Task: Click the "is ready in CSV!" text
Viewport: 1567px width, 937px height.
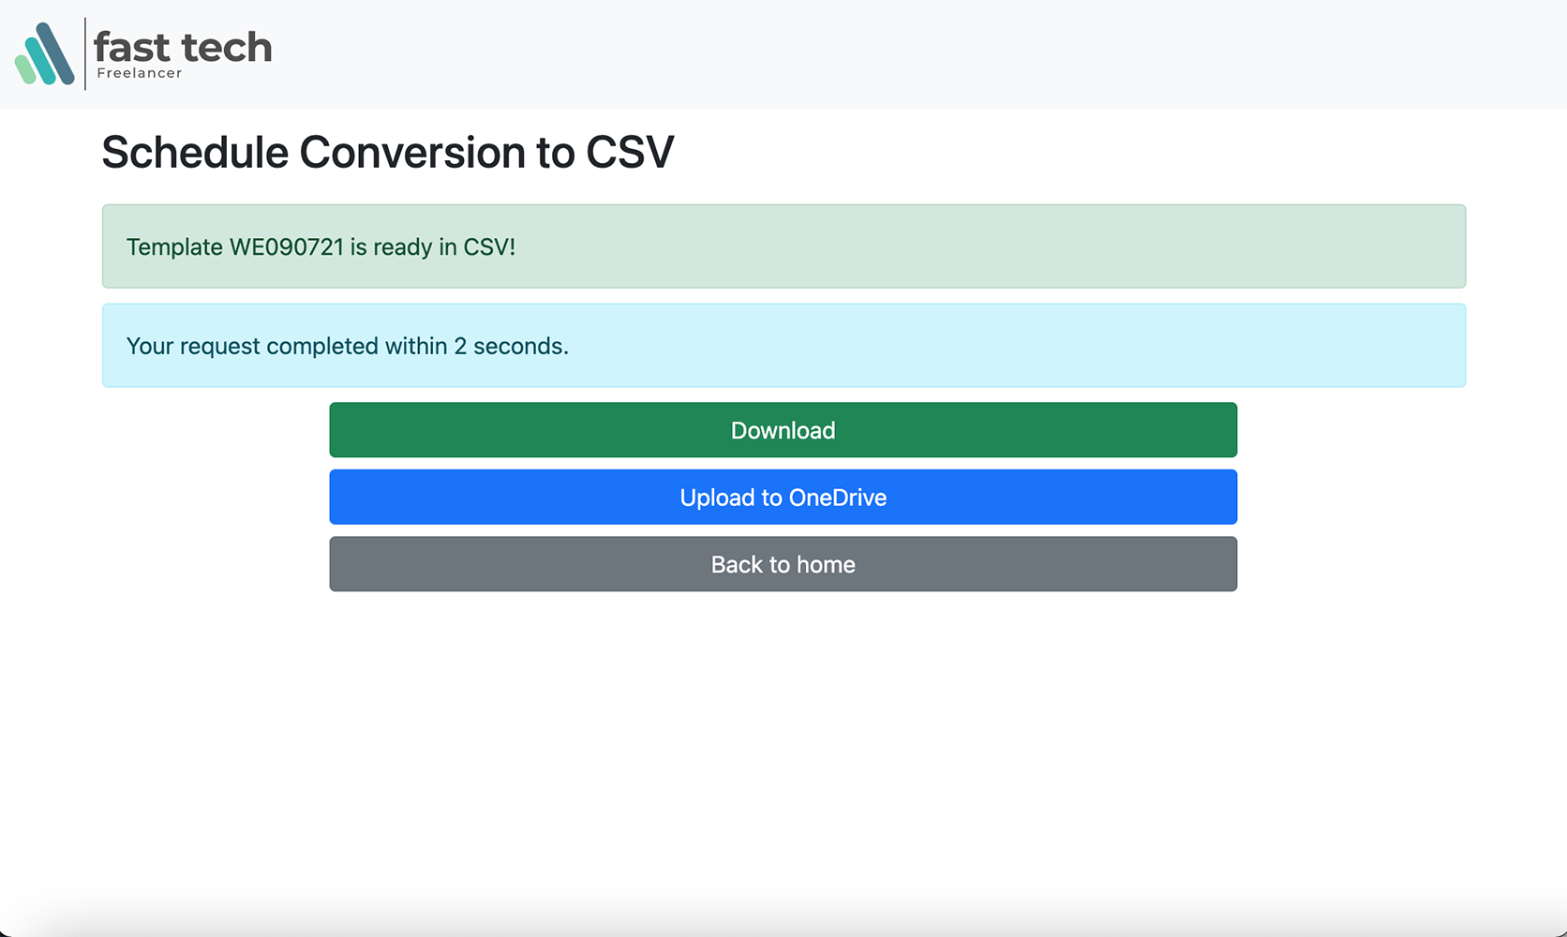Action: pyautogui.click(x=433, y=247)
